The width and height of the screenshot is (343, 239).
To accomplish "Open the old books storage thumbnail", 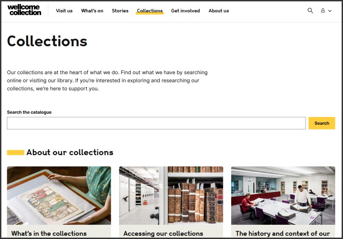I will tap(171, 195).
